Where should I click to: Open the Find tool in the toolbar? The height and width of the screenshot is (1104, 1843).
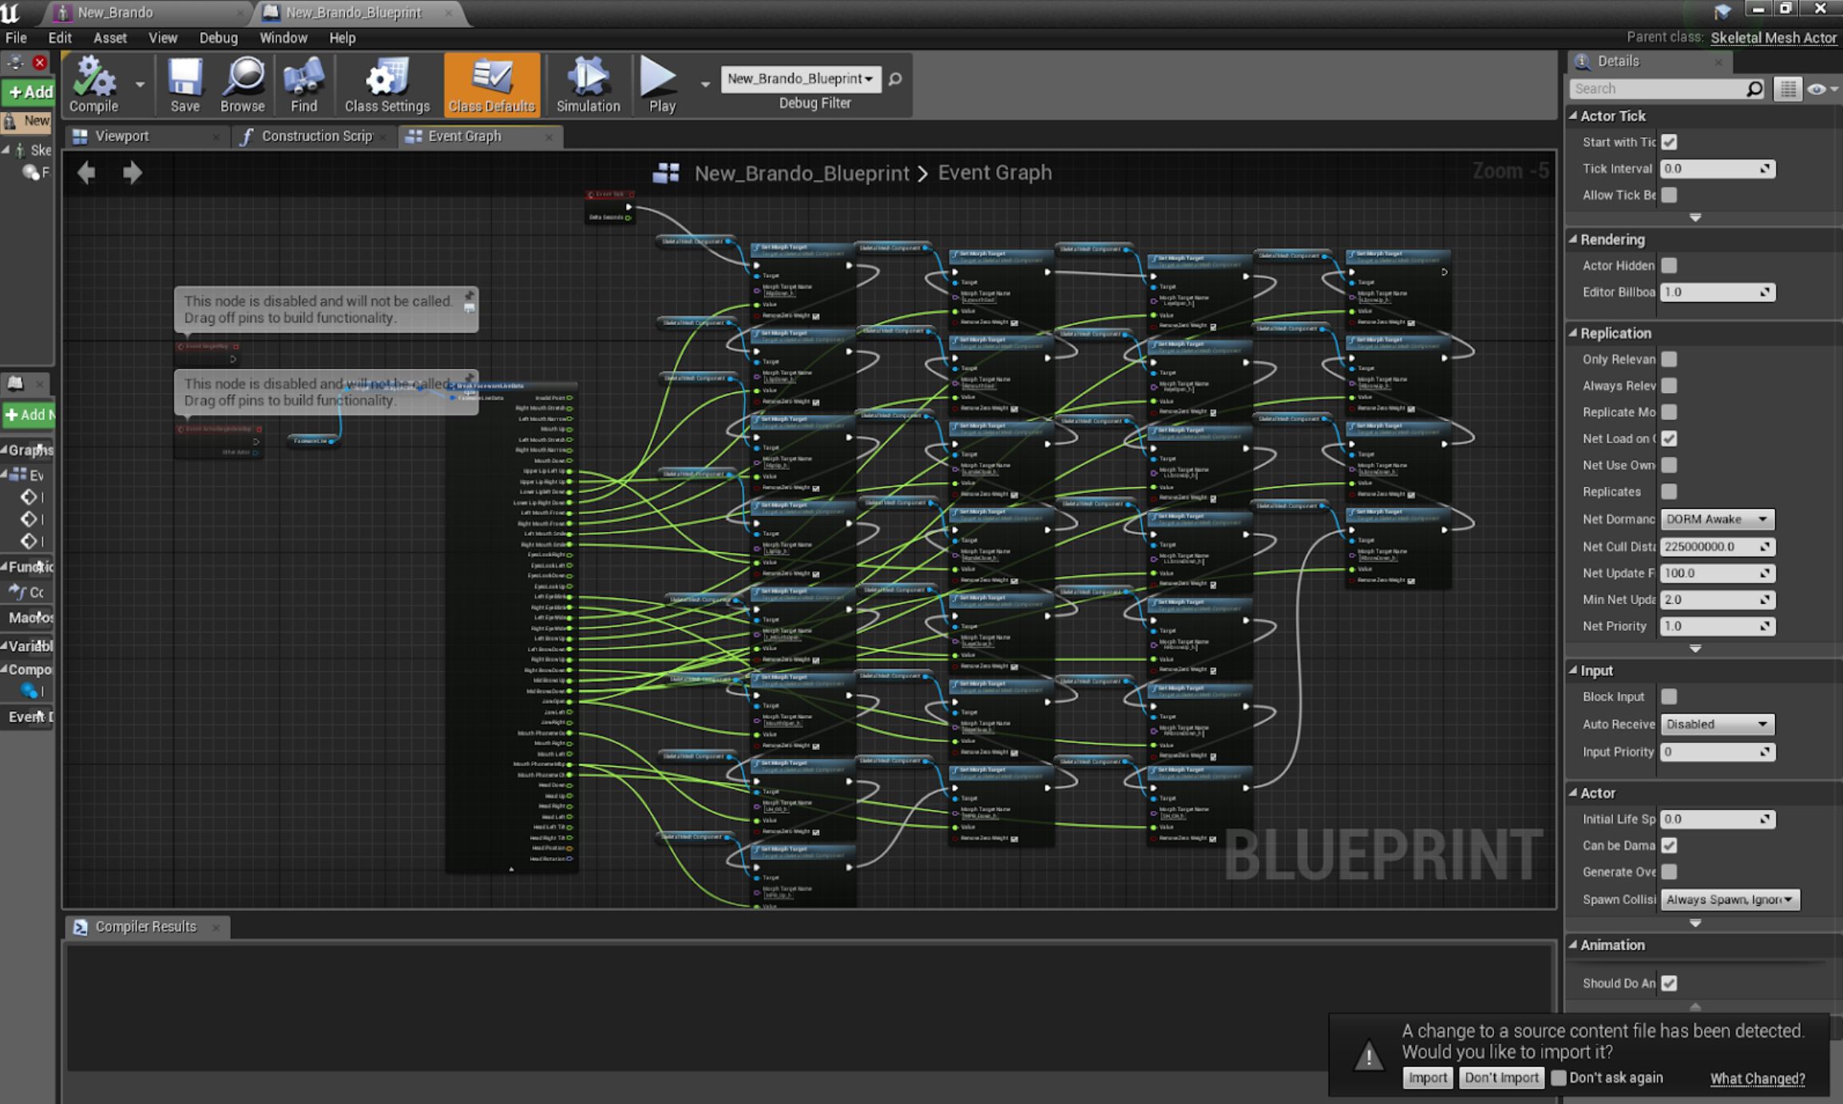pos(303,85)
